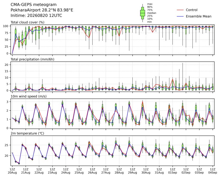Click the blue Ensemble Mean legend line
Screen dimensions: 220x177
click(180, 16)
